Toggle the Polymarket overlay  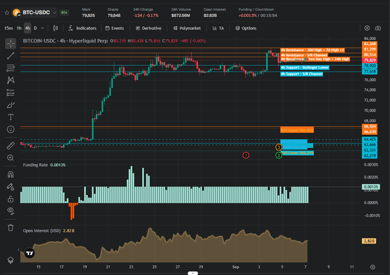tap(187, 28)
